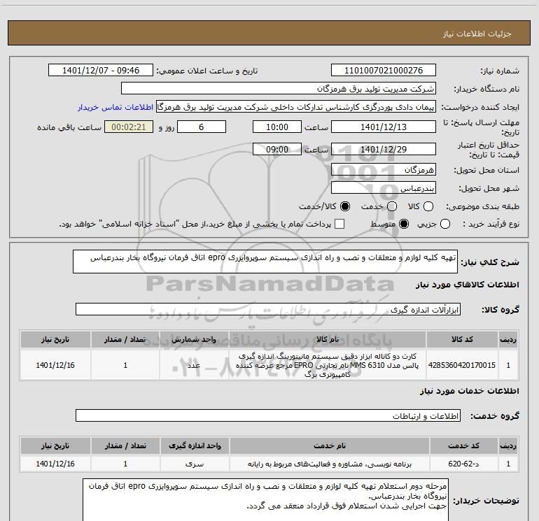Select the کالا radio button
Screen dimensions: 539x521
coord(428,206)
